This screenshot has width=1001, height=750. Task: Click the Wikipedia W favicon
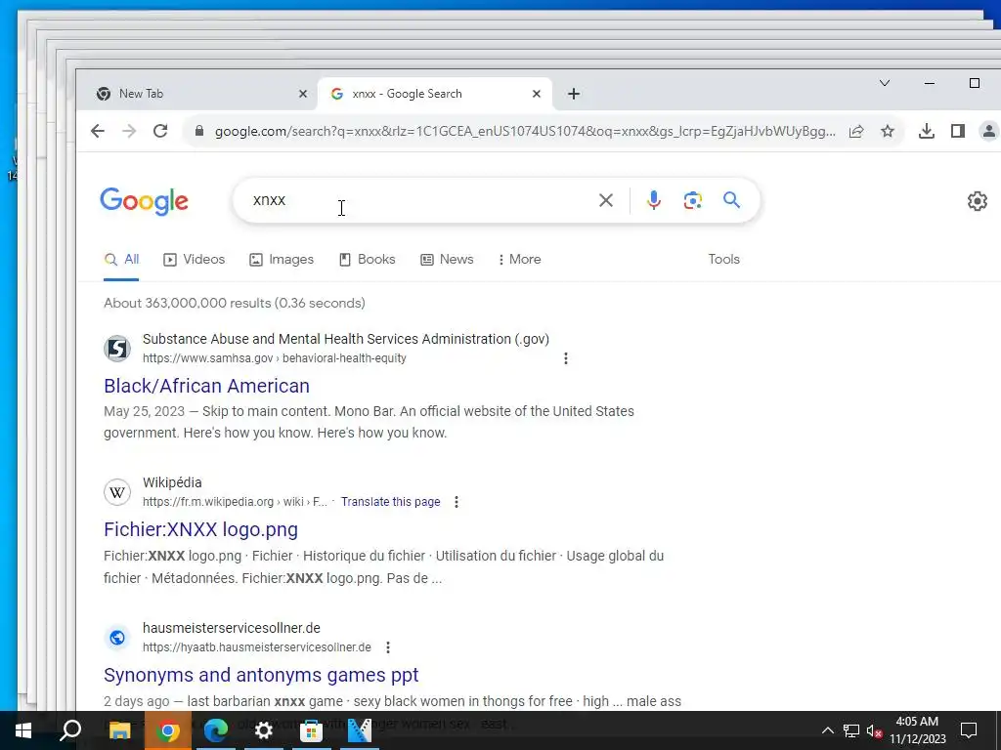[x=117, y=492]
